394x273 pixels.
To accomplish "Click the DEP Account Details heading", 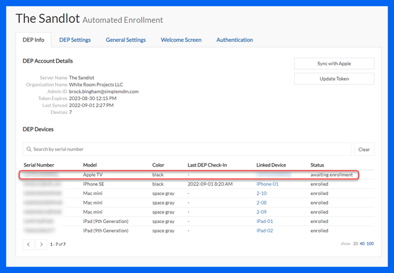I will (47, 61).
